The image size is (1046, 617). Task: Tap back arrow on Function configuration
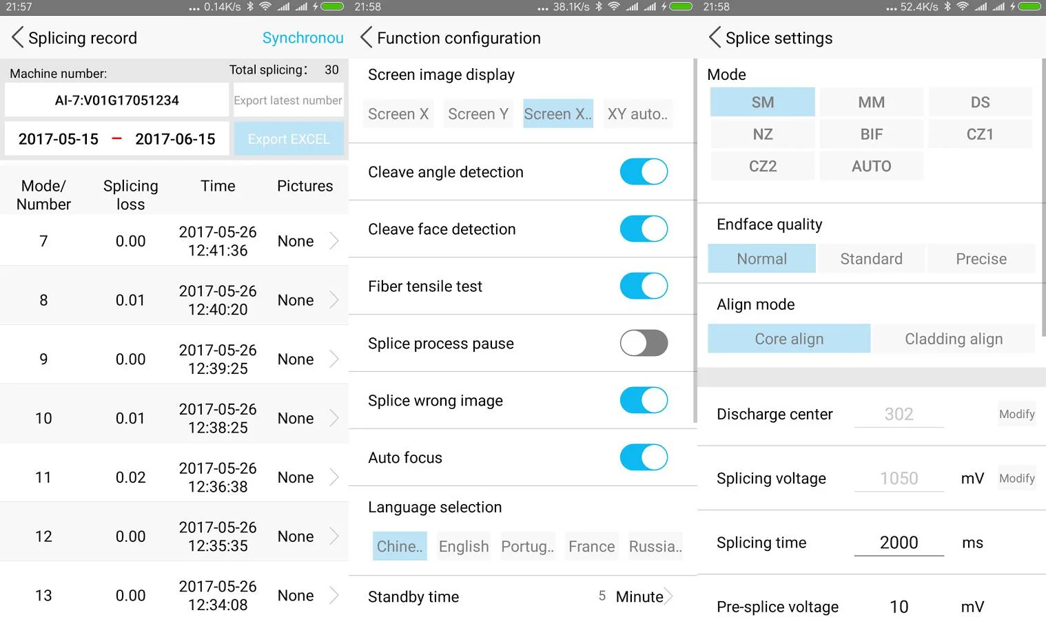point(366,38)
